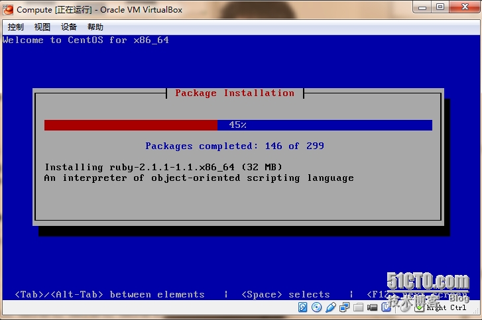Open the 视图 menu
Image resolution: width=482 pixels, height=320 pixels.
point(42,27)
